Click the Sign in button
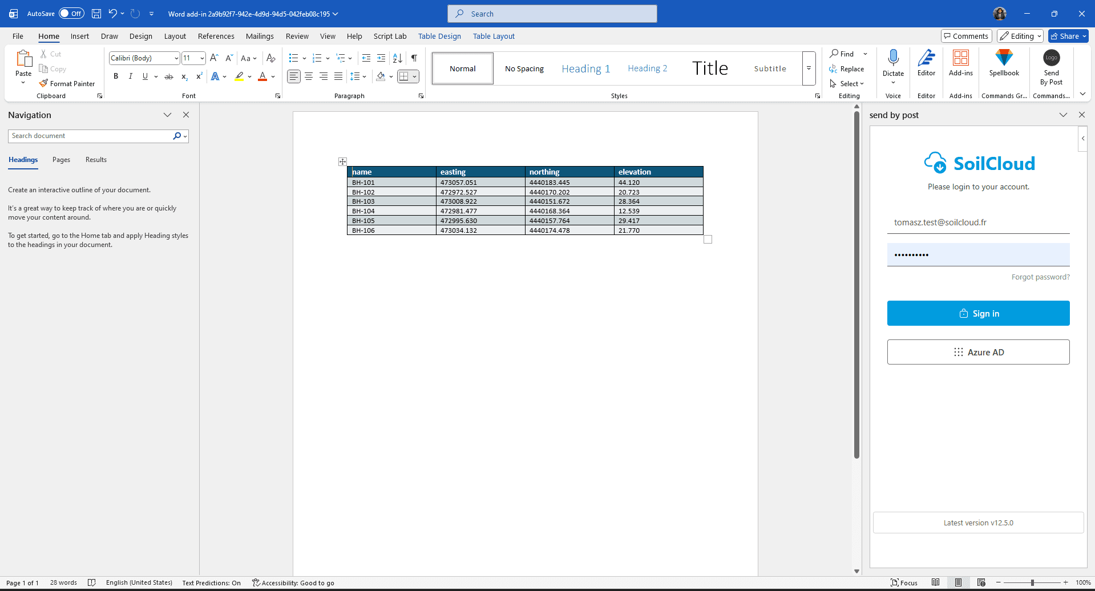This screenshot has height=591, width=1095. 978,313
